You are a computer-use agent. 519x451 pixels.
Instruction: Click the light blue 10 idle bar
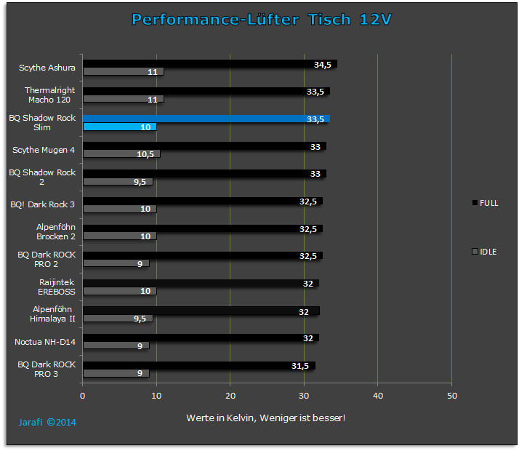[x=119, y=127]
